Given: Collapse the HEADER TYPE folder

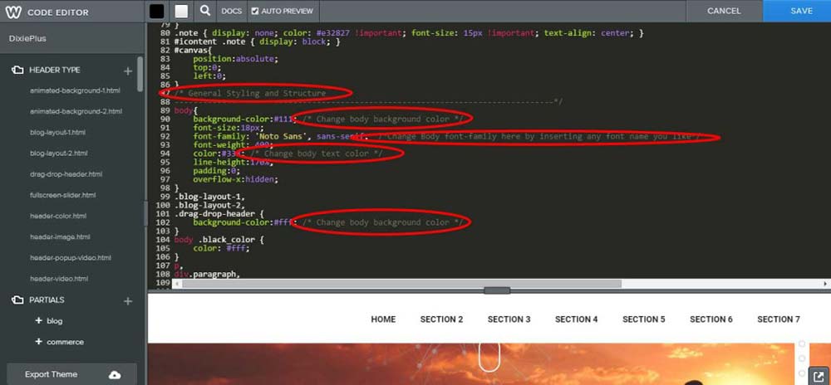Looking at the screenshot, I should [17, 71].
